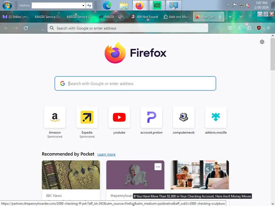Click the page's Google search box
275x206 pixels.
point(135,83)
